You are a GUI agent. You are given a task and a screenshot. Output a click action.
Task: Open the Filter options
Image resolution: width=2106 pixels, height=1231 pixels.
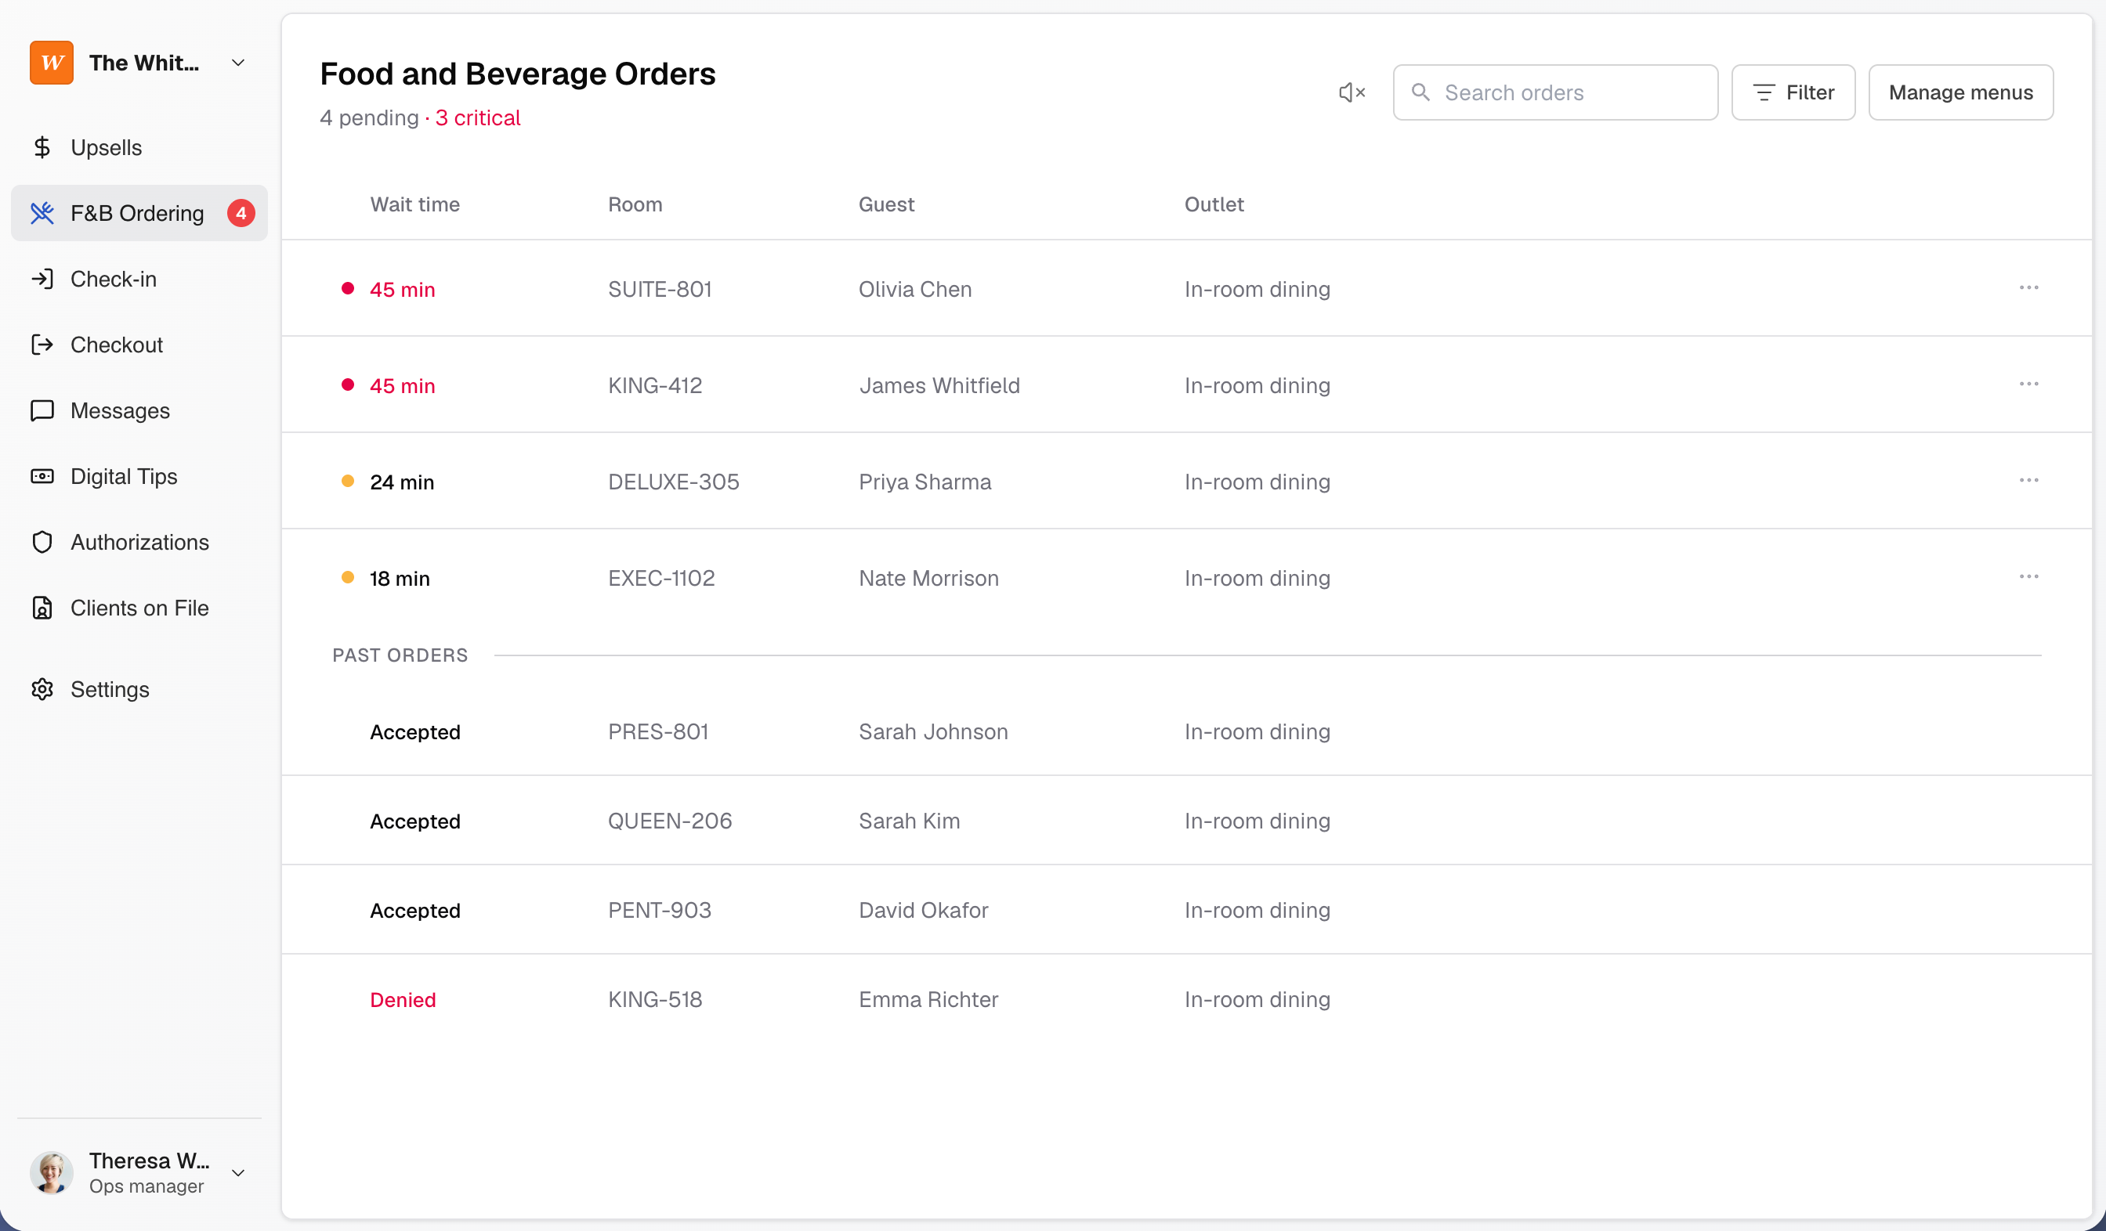pos(1793,92)
